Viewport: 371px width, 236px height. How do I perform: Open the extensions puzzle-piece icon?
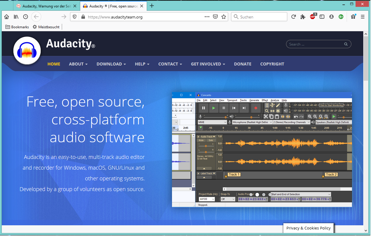(303, 17)
